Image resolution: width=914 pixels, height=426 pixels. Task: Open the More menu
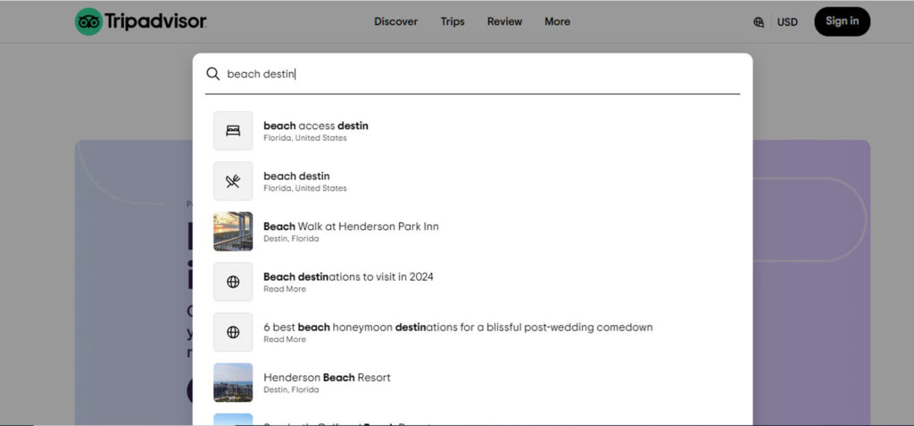tap(557, 21)
